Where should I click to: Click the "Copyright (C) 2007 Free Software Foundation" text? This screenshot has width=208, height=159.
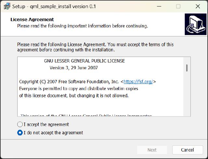(69, 82)
